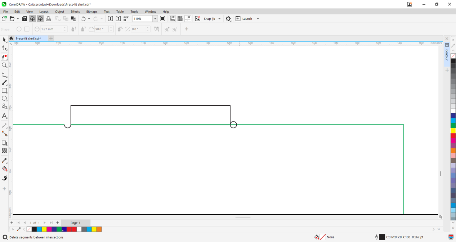The image size is (456, 242).
Task: Click the zoom percentage input field
Action: (x=143, y=19)
